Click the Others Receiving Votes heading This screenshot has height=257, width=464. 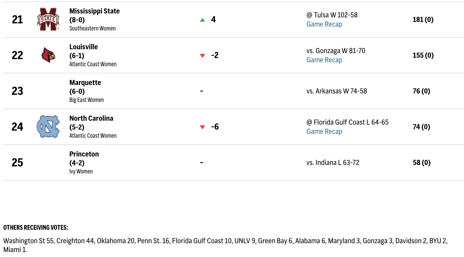coord(35,228)
